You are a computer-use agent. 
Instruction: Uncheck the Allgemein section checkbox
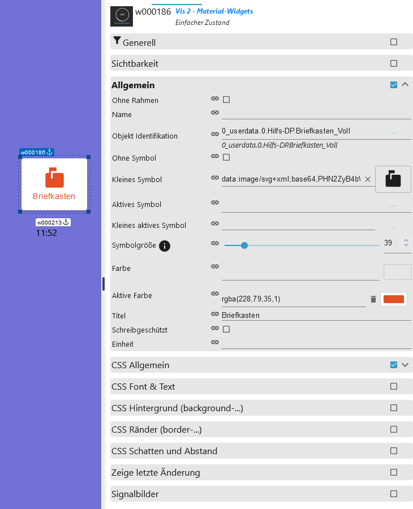pyautogui.click(x=394, y=85)
